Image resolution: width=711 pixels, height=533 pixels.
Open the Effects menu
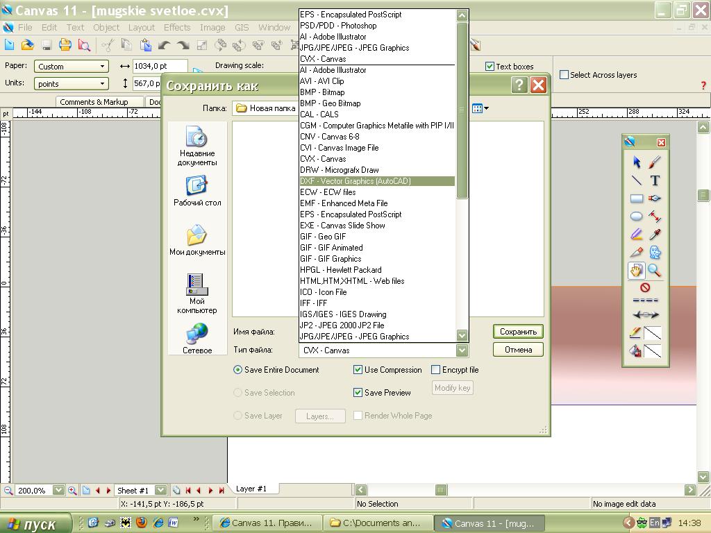click(x=177, y=28)
